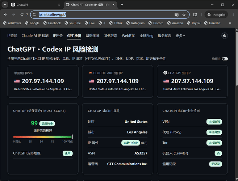Click the Incognito indicator button
This screenshot has width=238, height=181.
pos(216,14)
